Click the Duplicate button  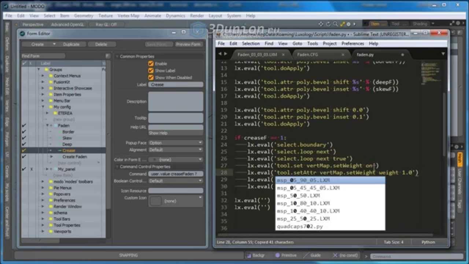click(71, 44)
